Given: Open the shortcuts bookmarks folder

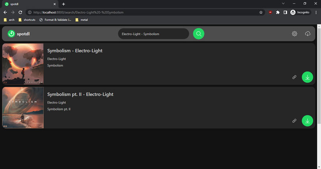Looking at the screenshot, I should point(28,20).
